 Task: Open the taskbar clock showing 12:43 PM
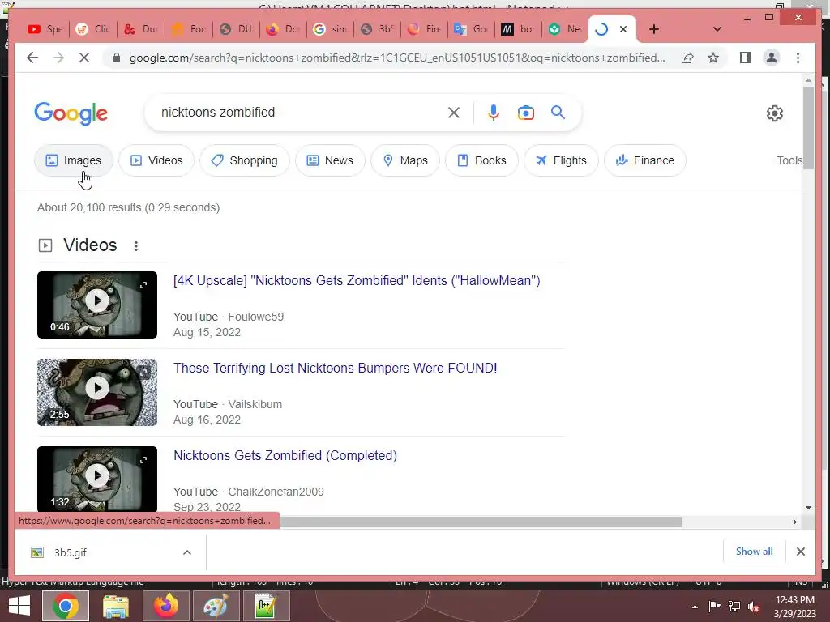point(794,607)
